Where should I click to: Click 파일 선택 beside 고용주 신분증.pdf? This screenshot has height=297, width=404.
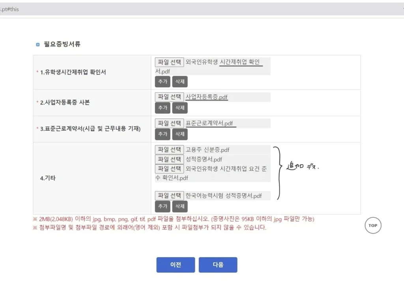(x=169, y=150)
